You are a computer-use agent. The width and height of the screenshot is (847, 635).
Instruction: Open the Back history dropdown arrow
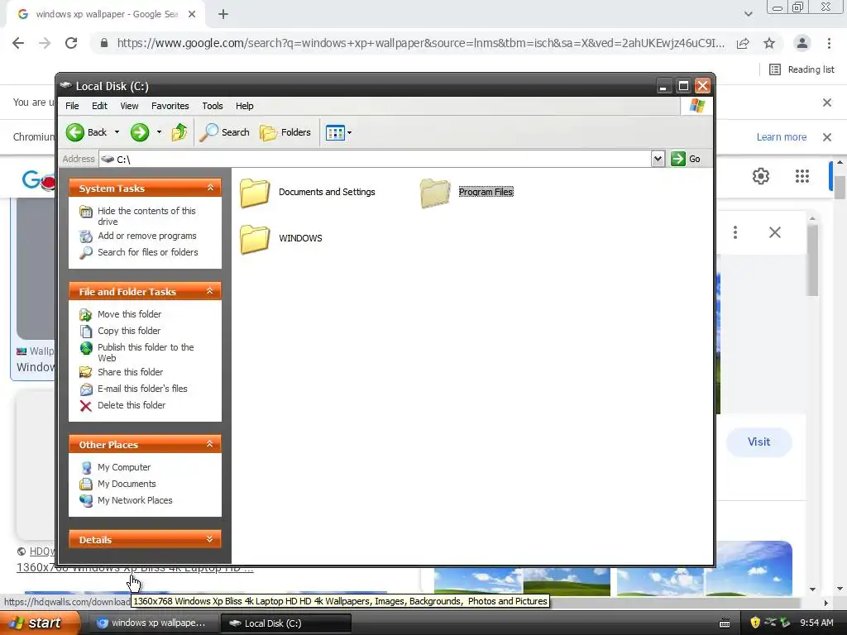pyautogui.click(x=117, y=132)
